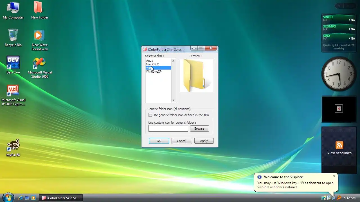Click the info icon in Visplore balloon

point(260,177)
